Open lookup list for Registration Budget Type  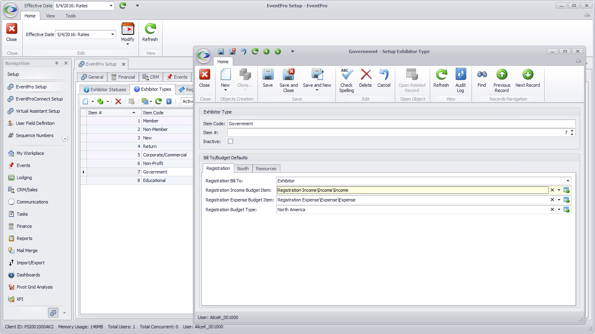pos(567,210)
